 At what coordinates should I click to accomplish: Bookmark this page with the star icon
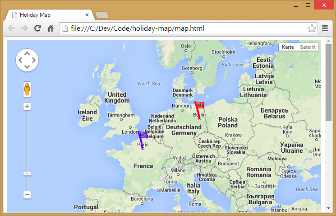point(312,28)
